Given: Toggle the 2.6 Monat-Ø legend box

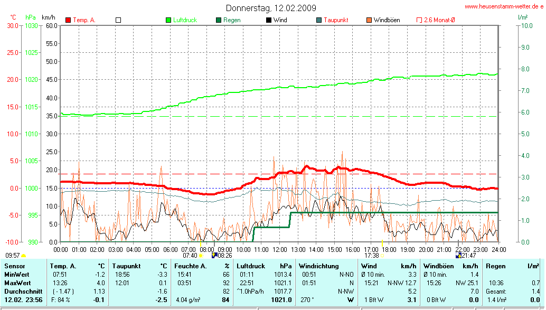Looking at the screenshot, I should coord(419,20).
